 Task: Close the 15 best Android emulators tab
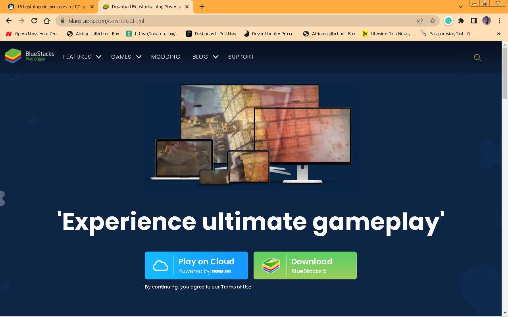click(92, 7)
